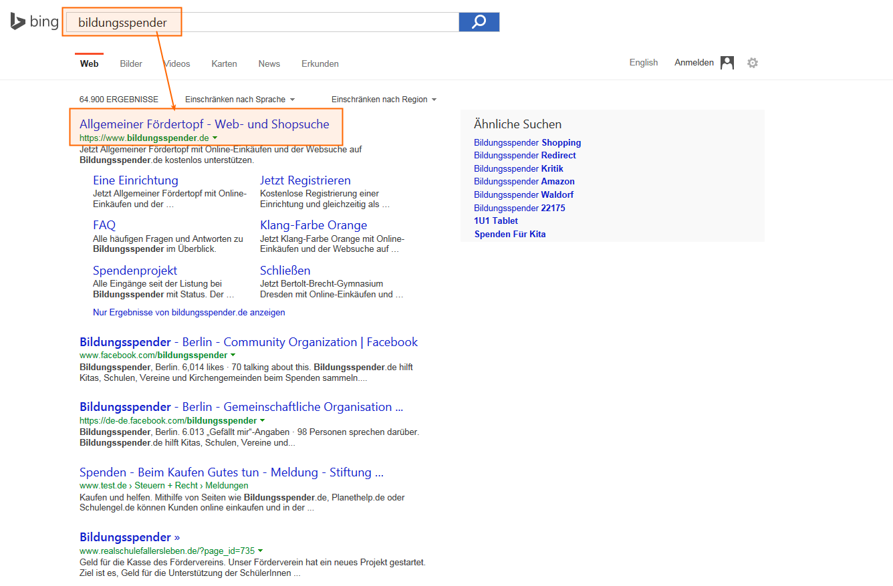
Task: Open Bildungsspender Gemeinschaftliche Organisation result
Action: tap(241, 407)
